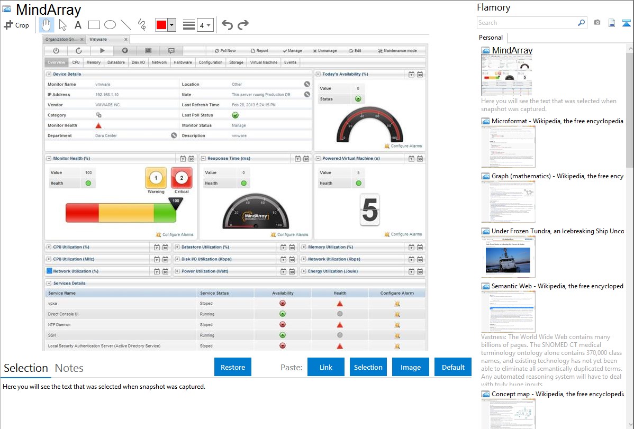The height and width of the screenshot is (429, 634).
Task: Click the Flamory sidebar scrollbar
Action: 630,109
